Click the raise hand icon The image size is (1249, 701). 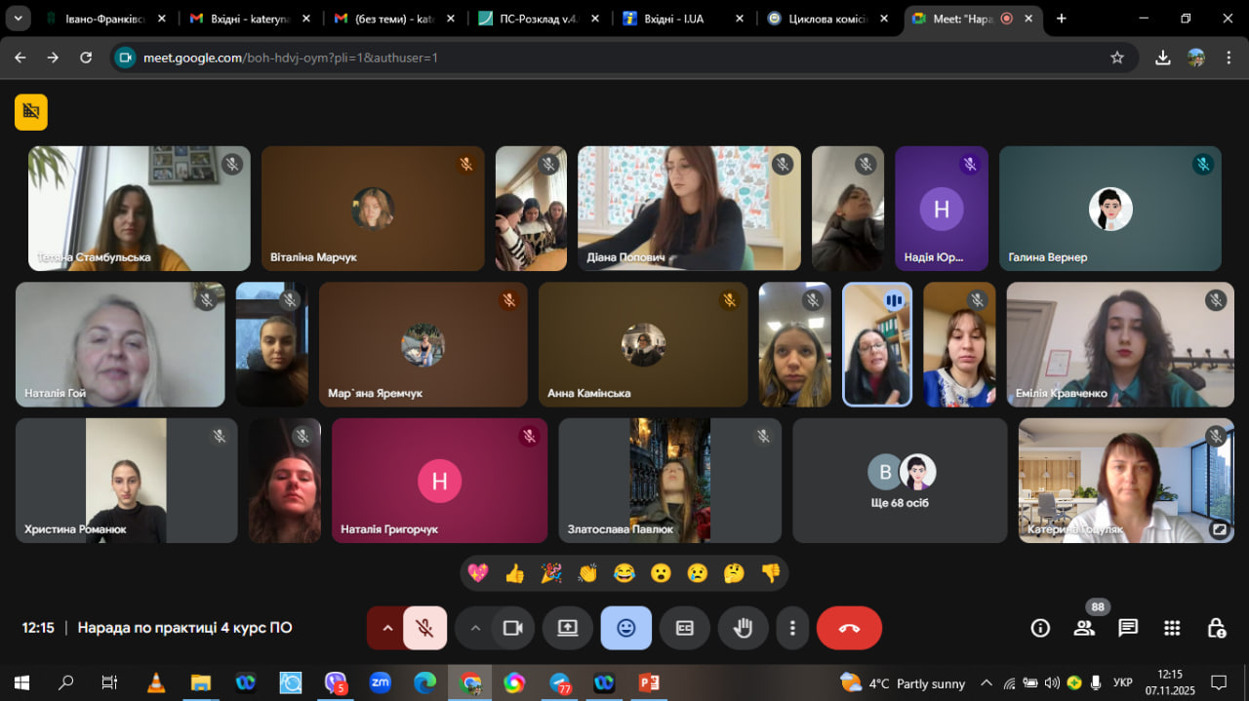pos(743,628)
